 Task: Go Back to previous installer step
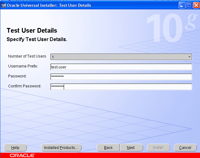[x=108, y=148]
